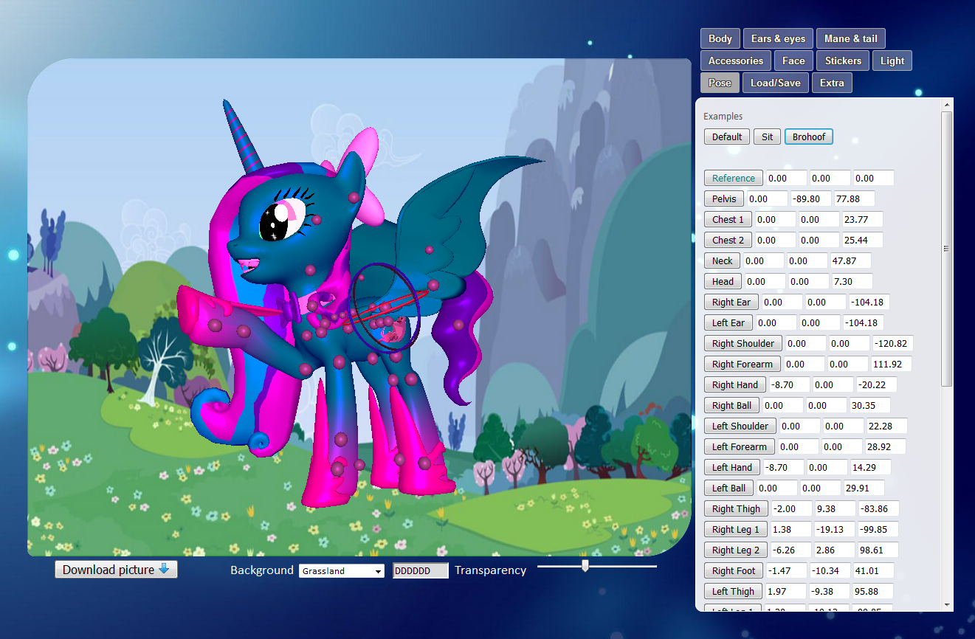Image resolution: width=975 pixels, height=639 pixels.
Task: Select the Pose tab
Action: [720, 83]
